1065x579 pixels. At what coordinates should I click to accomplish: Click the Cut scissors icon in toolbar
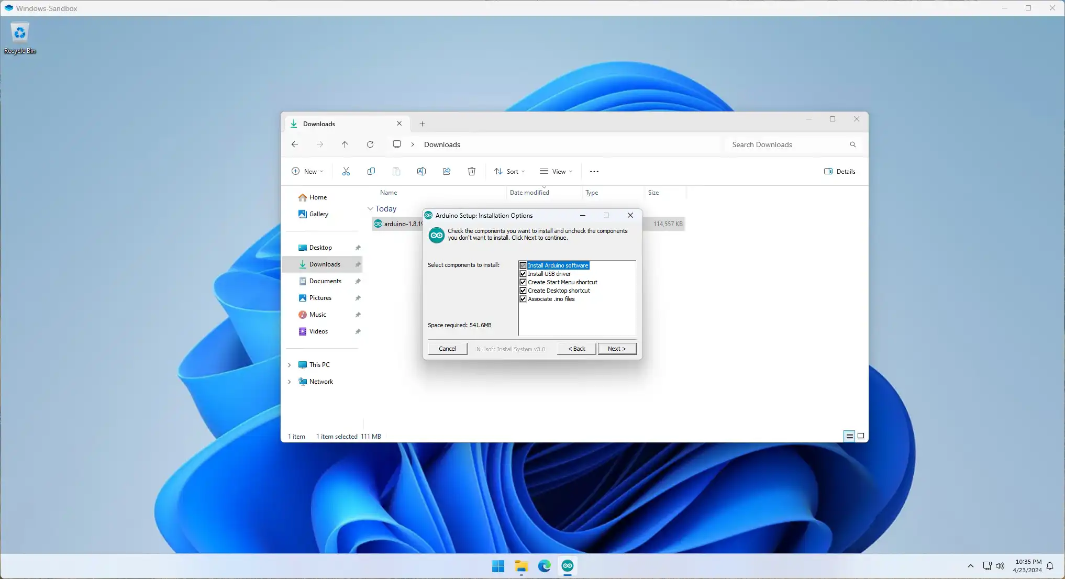pos(346,171)
